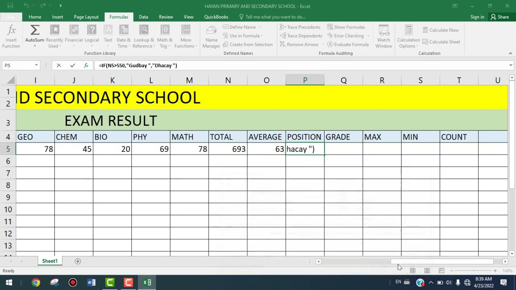
Task: Switch to Page Break Preview in the status bar
Action: [x=441, y=271]
